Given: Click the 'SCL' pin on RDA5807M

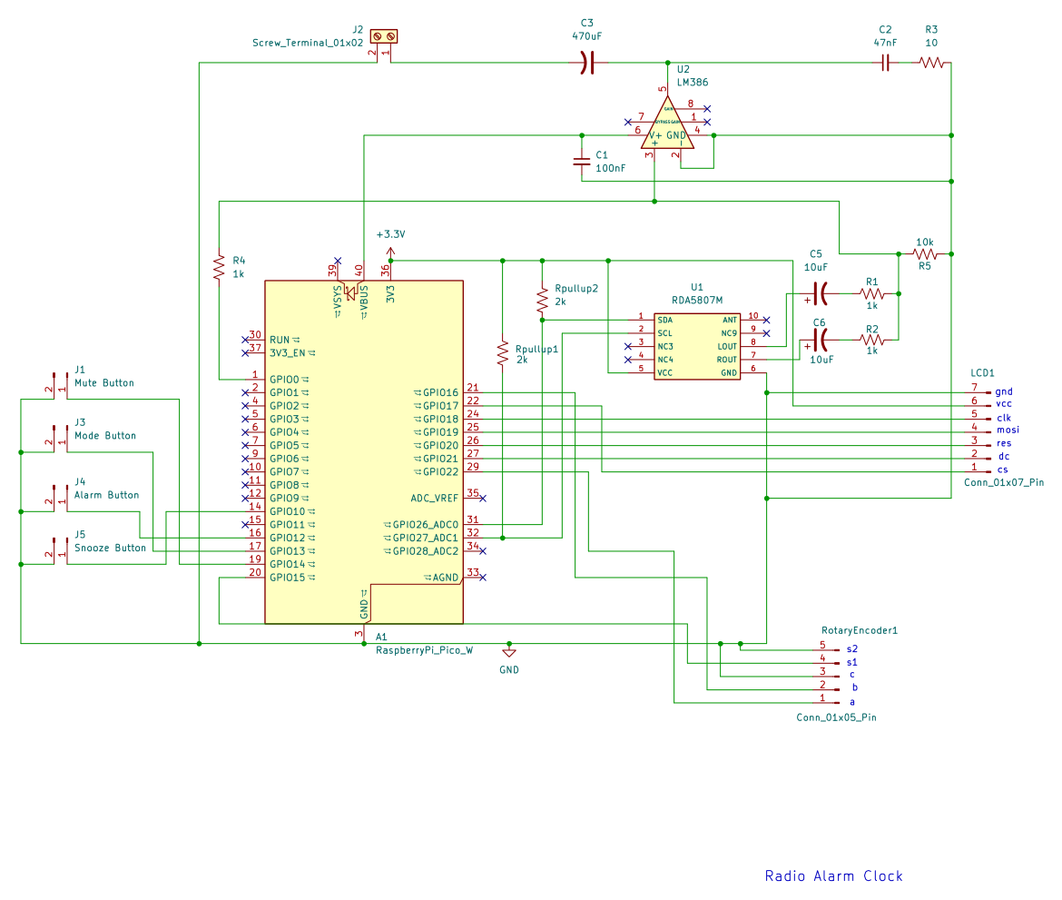Looking at the screenshot, I should point(665,333).
